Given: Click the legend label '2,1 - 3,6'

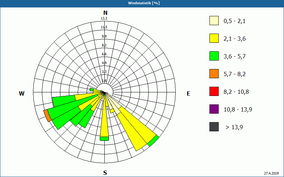Looking at the screenshot, I should [x=235, y=39].
